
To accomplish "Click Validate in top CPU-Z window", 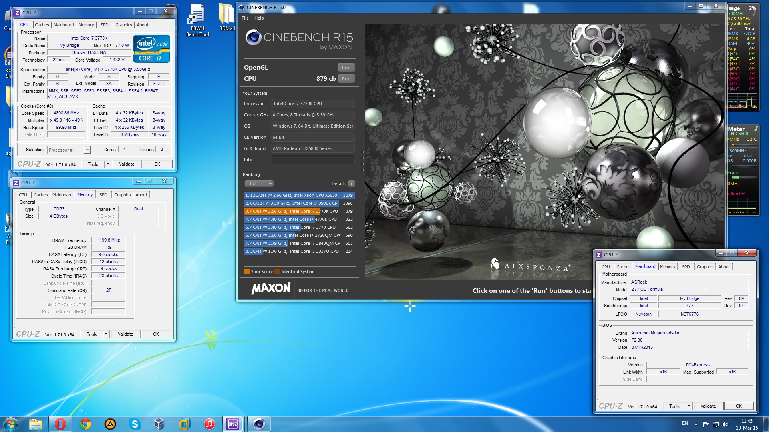I will coord(127,164).
